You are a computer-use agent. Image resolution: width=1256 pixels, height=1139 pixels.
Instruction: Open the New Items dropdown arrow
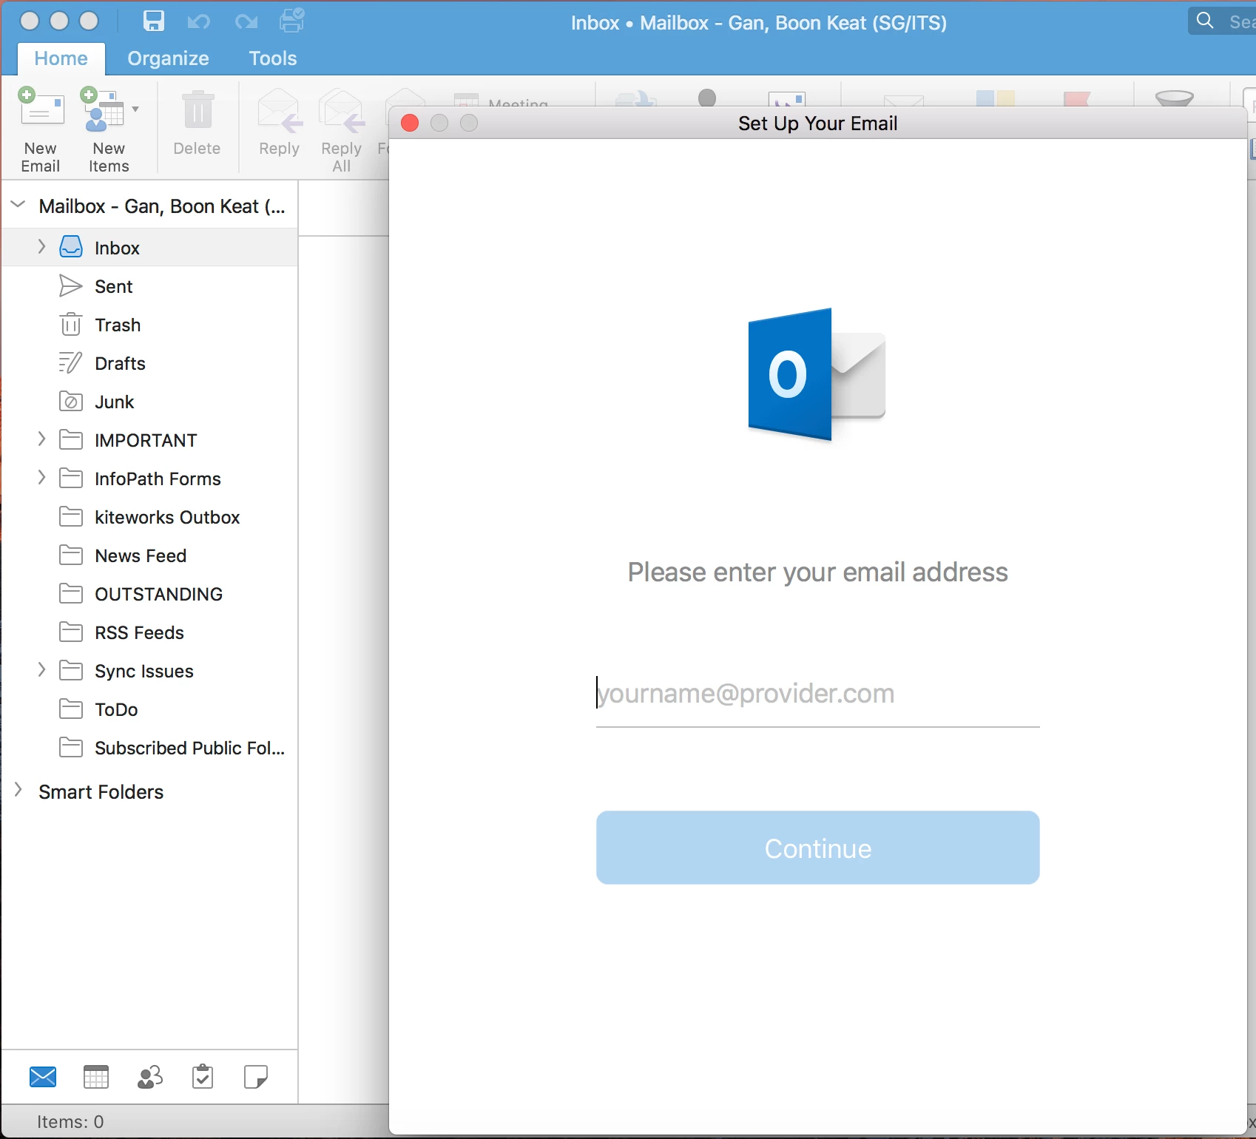[135, 109]
